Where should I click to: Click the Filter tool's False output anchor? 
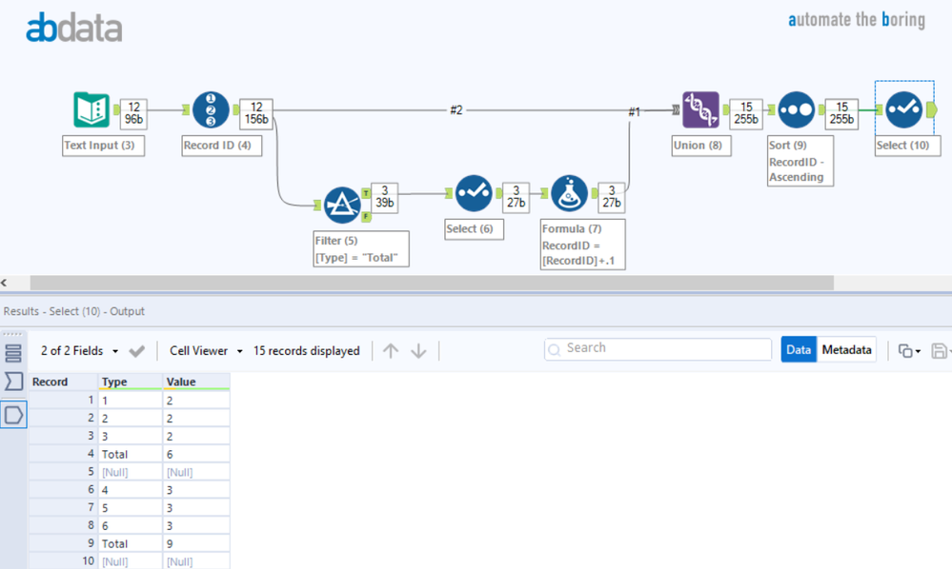click(366, 216)
